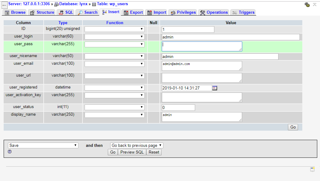The width and height of the screenshot is (320, 181).
Task: Open the Server 127.0.0.1:3306 breadcrumb link
Action: pos(29,4)
